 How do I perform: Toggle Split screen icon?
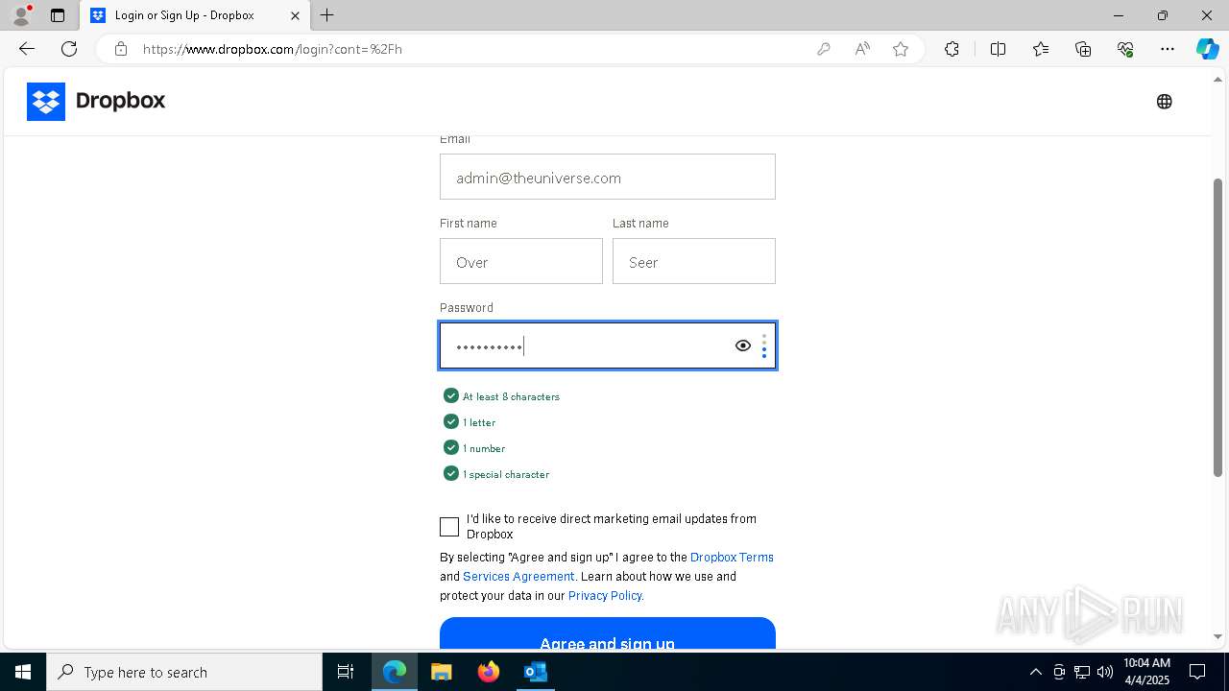[998, 49]
